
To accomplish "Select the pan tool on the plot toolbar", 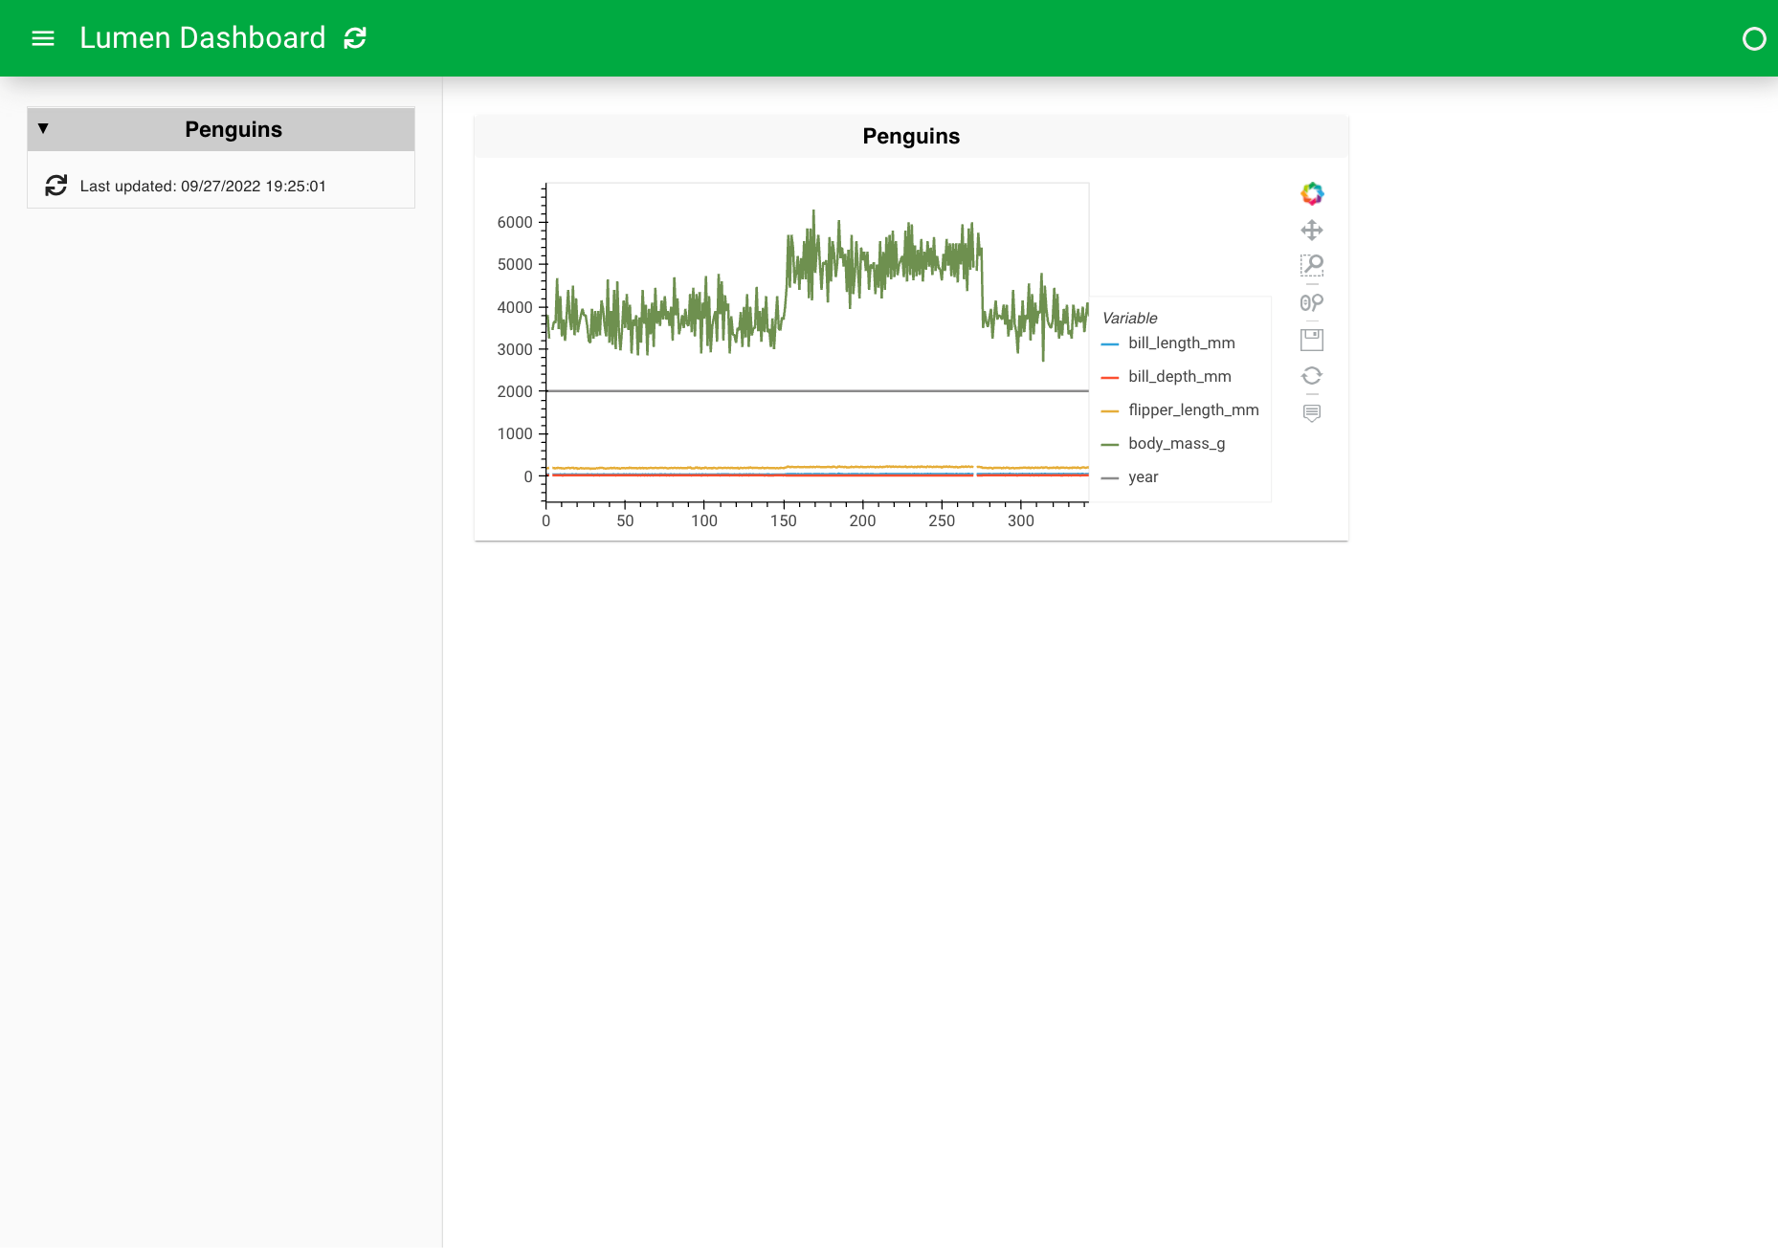I will [x=1312, y=230].
